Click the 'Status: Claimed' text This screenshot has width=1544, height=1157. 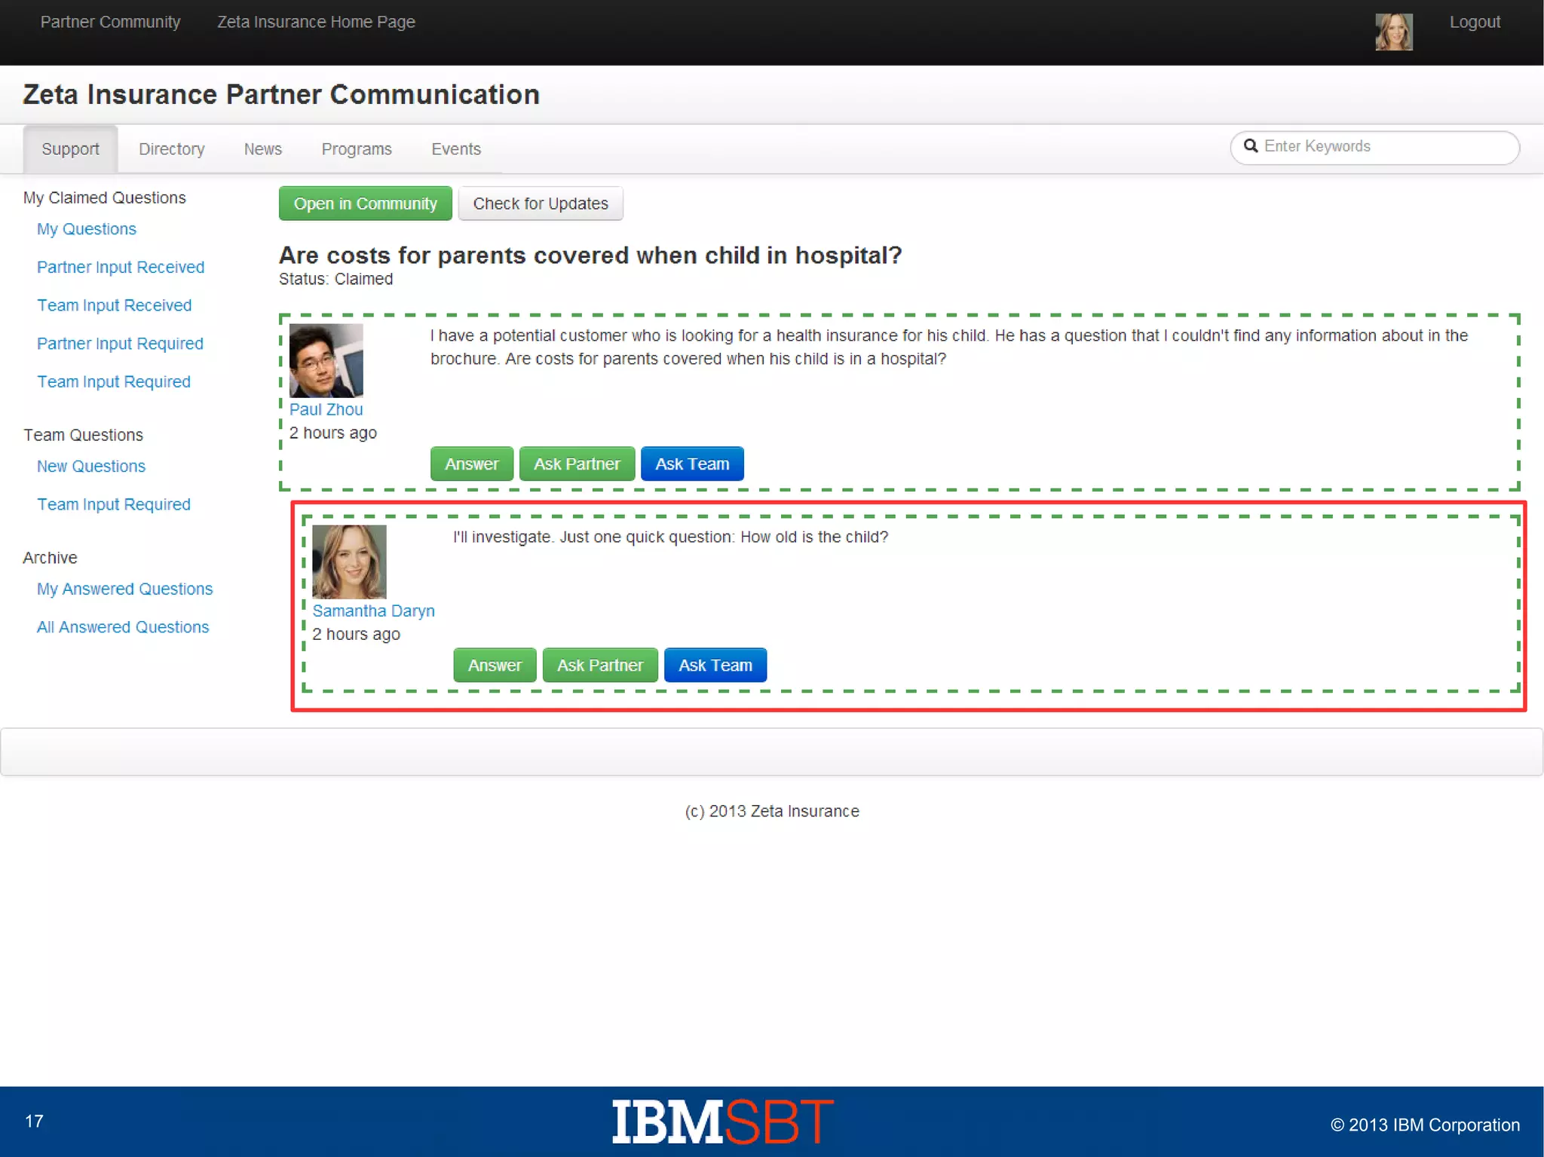point(335,279)
